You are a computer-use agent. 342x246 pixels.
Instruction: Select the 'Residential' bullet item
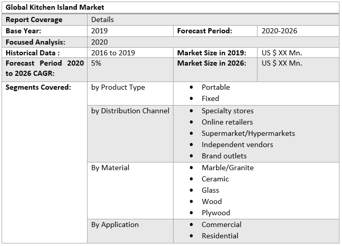(220, 236)
